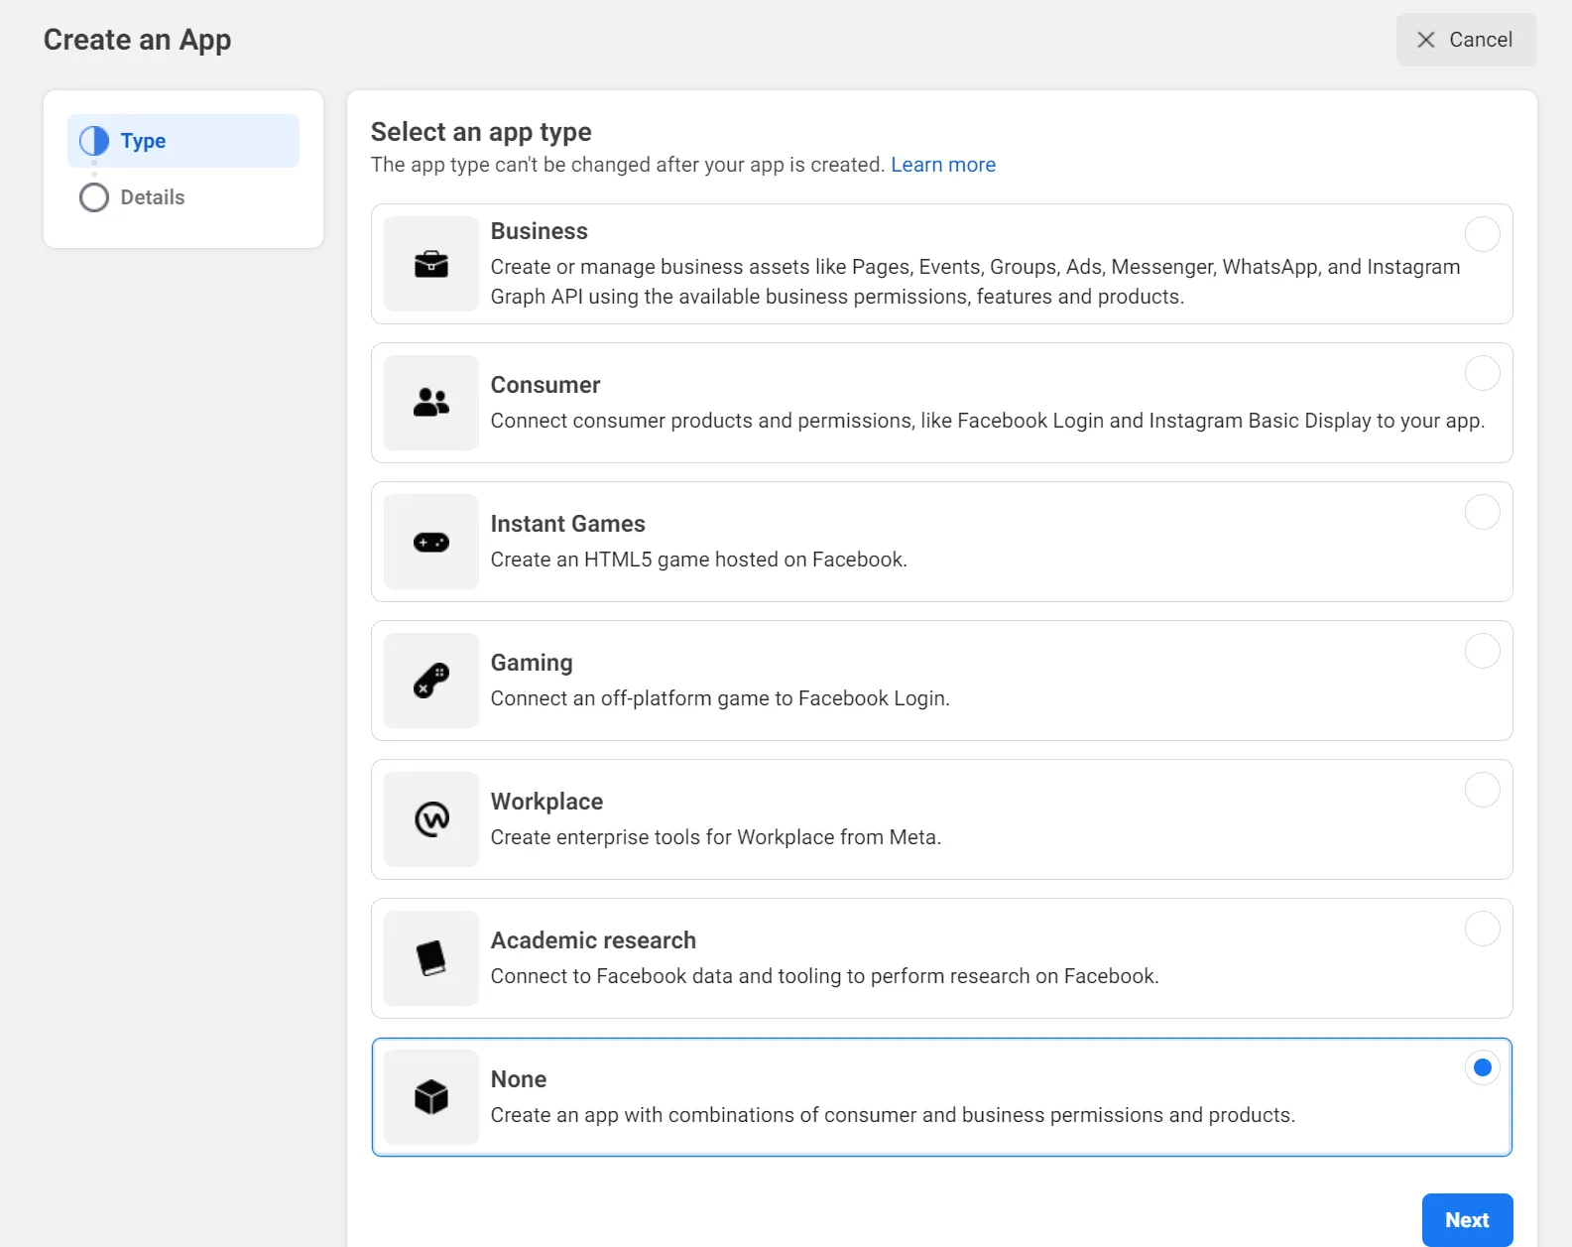Screen dimensions: 1572x1247
Task: Click the None cube icon
Action: coord(431,1097)
